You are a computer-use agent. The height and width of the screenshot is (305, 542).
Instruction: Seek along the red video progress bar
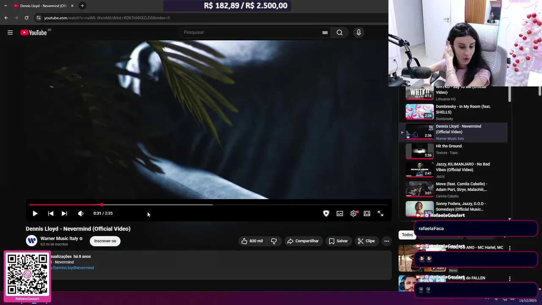click(x=209, y=205)
